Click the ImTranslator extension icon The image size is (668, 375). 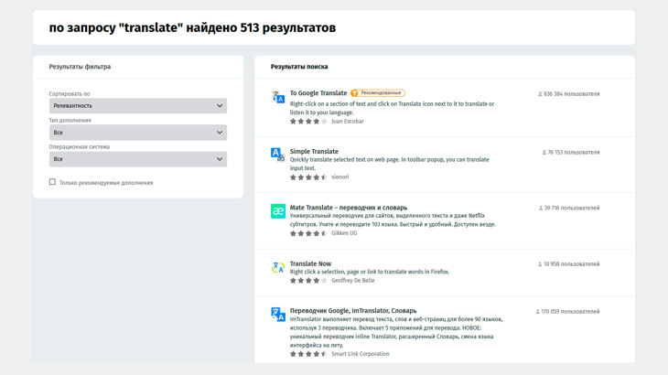coord(278,315)
